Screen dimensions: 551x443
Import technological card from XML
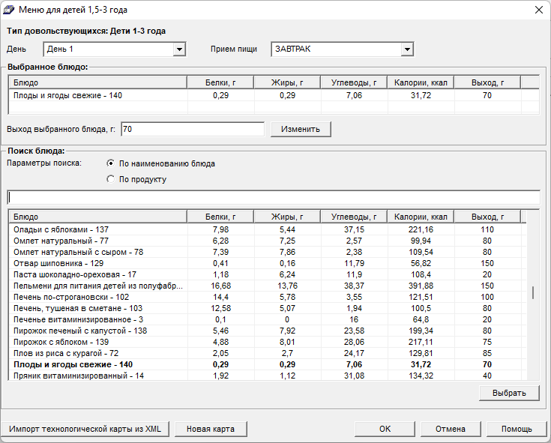tap(85, 430)
